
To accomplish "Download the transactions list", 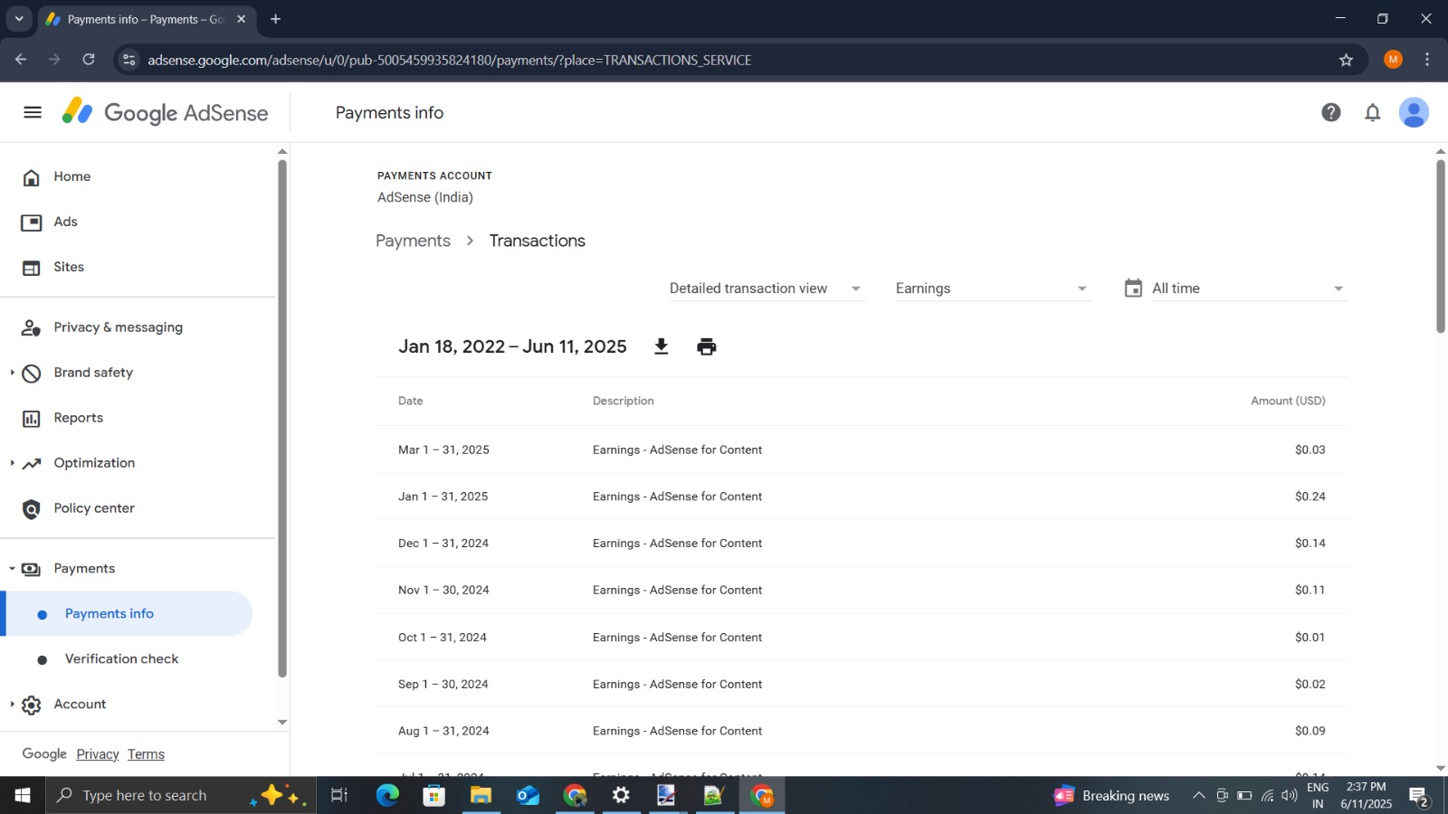I will coord(662,346).
